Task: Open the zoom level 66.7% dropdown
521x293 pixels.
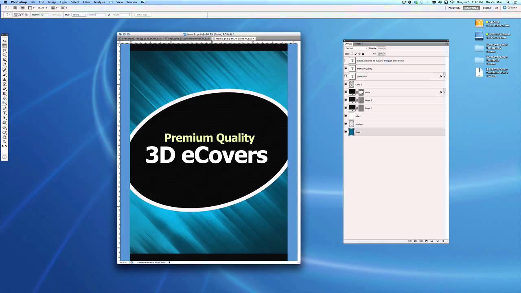Action: (x=42, y=8)
